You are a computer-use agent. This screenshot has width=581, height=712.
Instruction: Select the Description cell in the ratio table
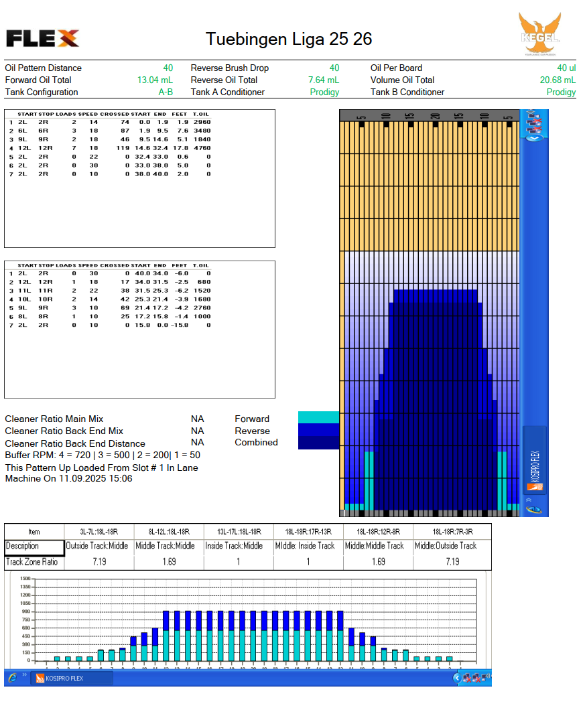[35, 546]
